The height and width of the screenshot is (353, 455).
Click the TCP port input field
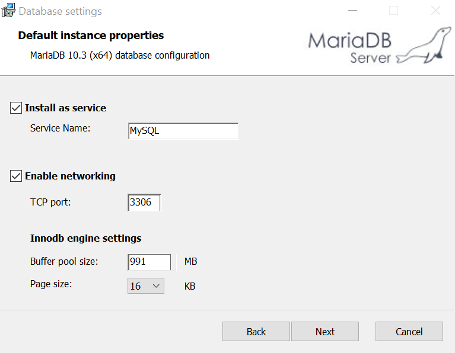pos(144,203)
